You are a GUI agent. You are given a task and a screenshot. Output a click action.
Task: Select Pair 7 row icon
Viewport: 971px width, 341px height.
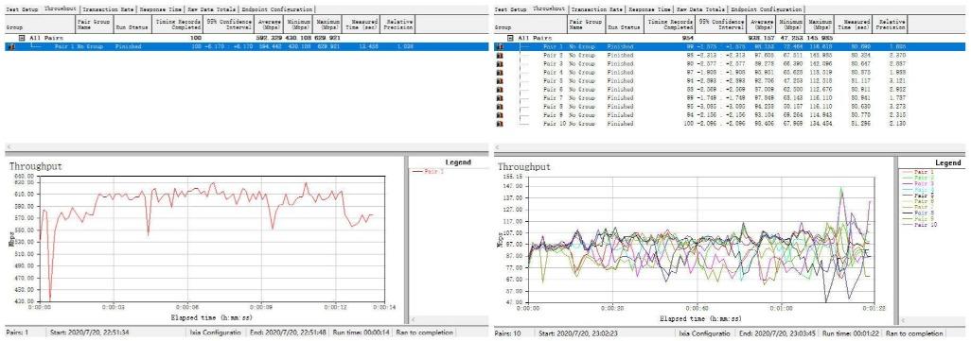[x=500, y=98]
